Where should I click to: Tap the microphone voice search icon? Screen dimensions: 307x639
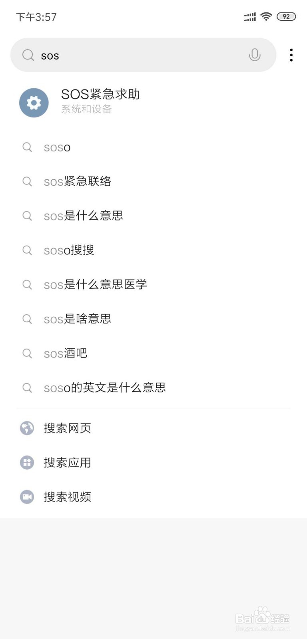click(x=254, y=55)
